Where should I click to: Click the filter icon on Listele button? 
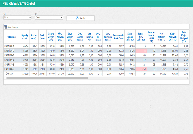point(77,18)
